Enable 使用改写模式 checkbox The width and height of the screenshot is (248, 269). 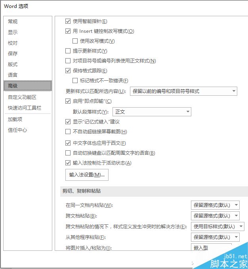tap(75, 41)
